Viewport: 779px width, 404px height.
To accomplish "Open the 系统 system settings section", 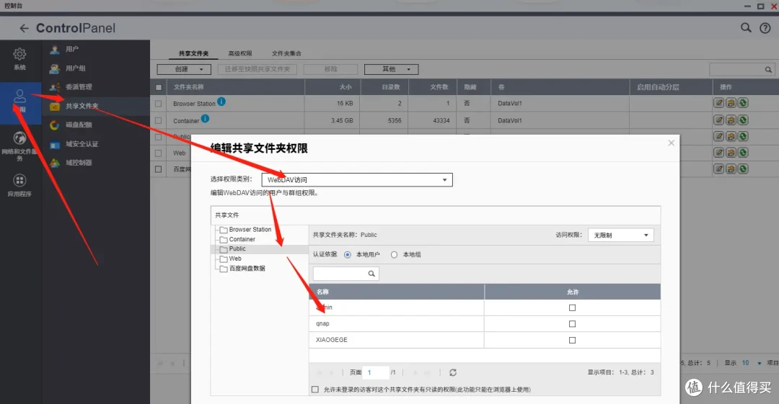I will [19, 58].
